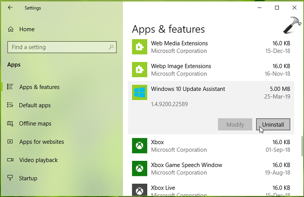The height and width of the screenshot is (197, 304).
Task: Minimize the Settings window
Action: pyautogui.click(x=260, y=8)
